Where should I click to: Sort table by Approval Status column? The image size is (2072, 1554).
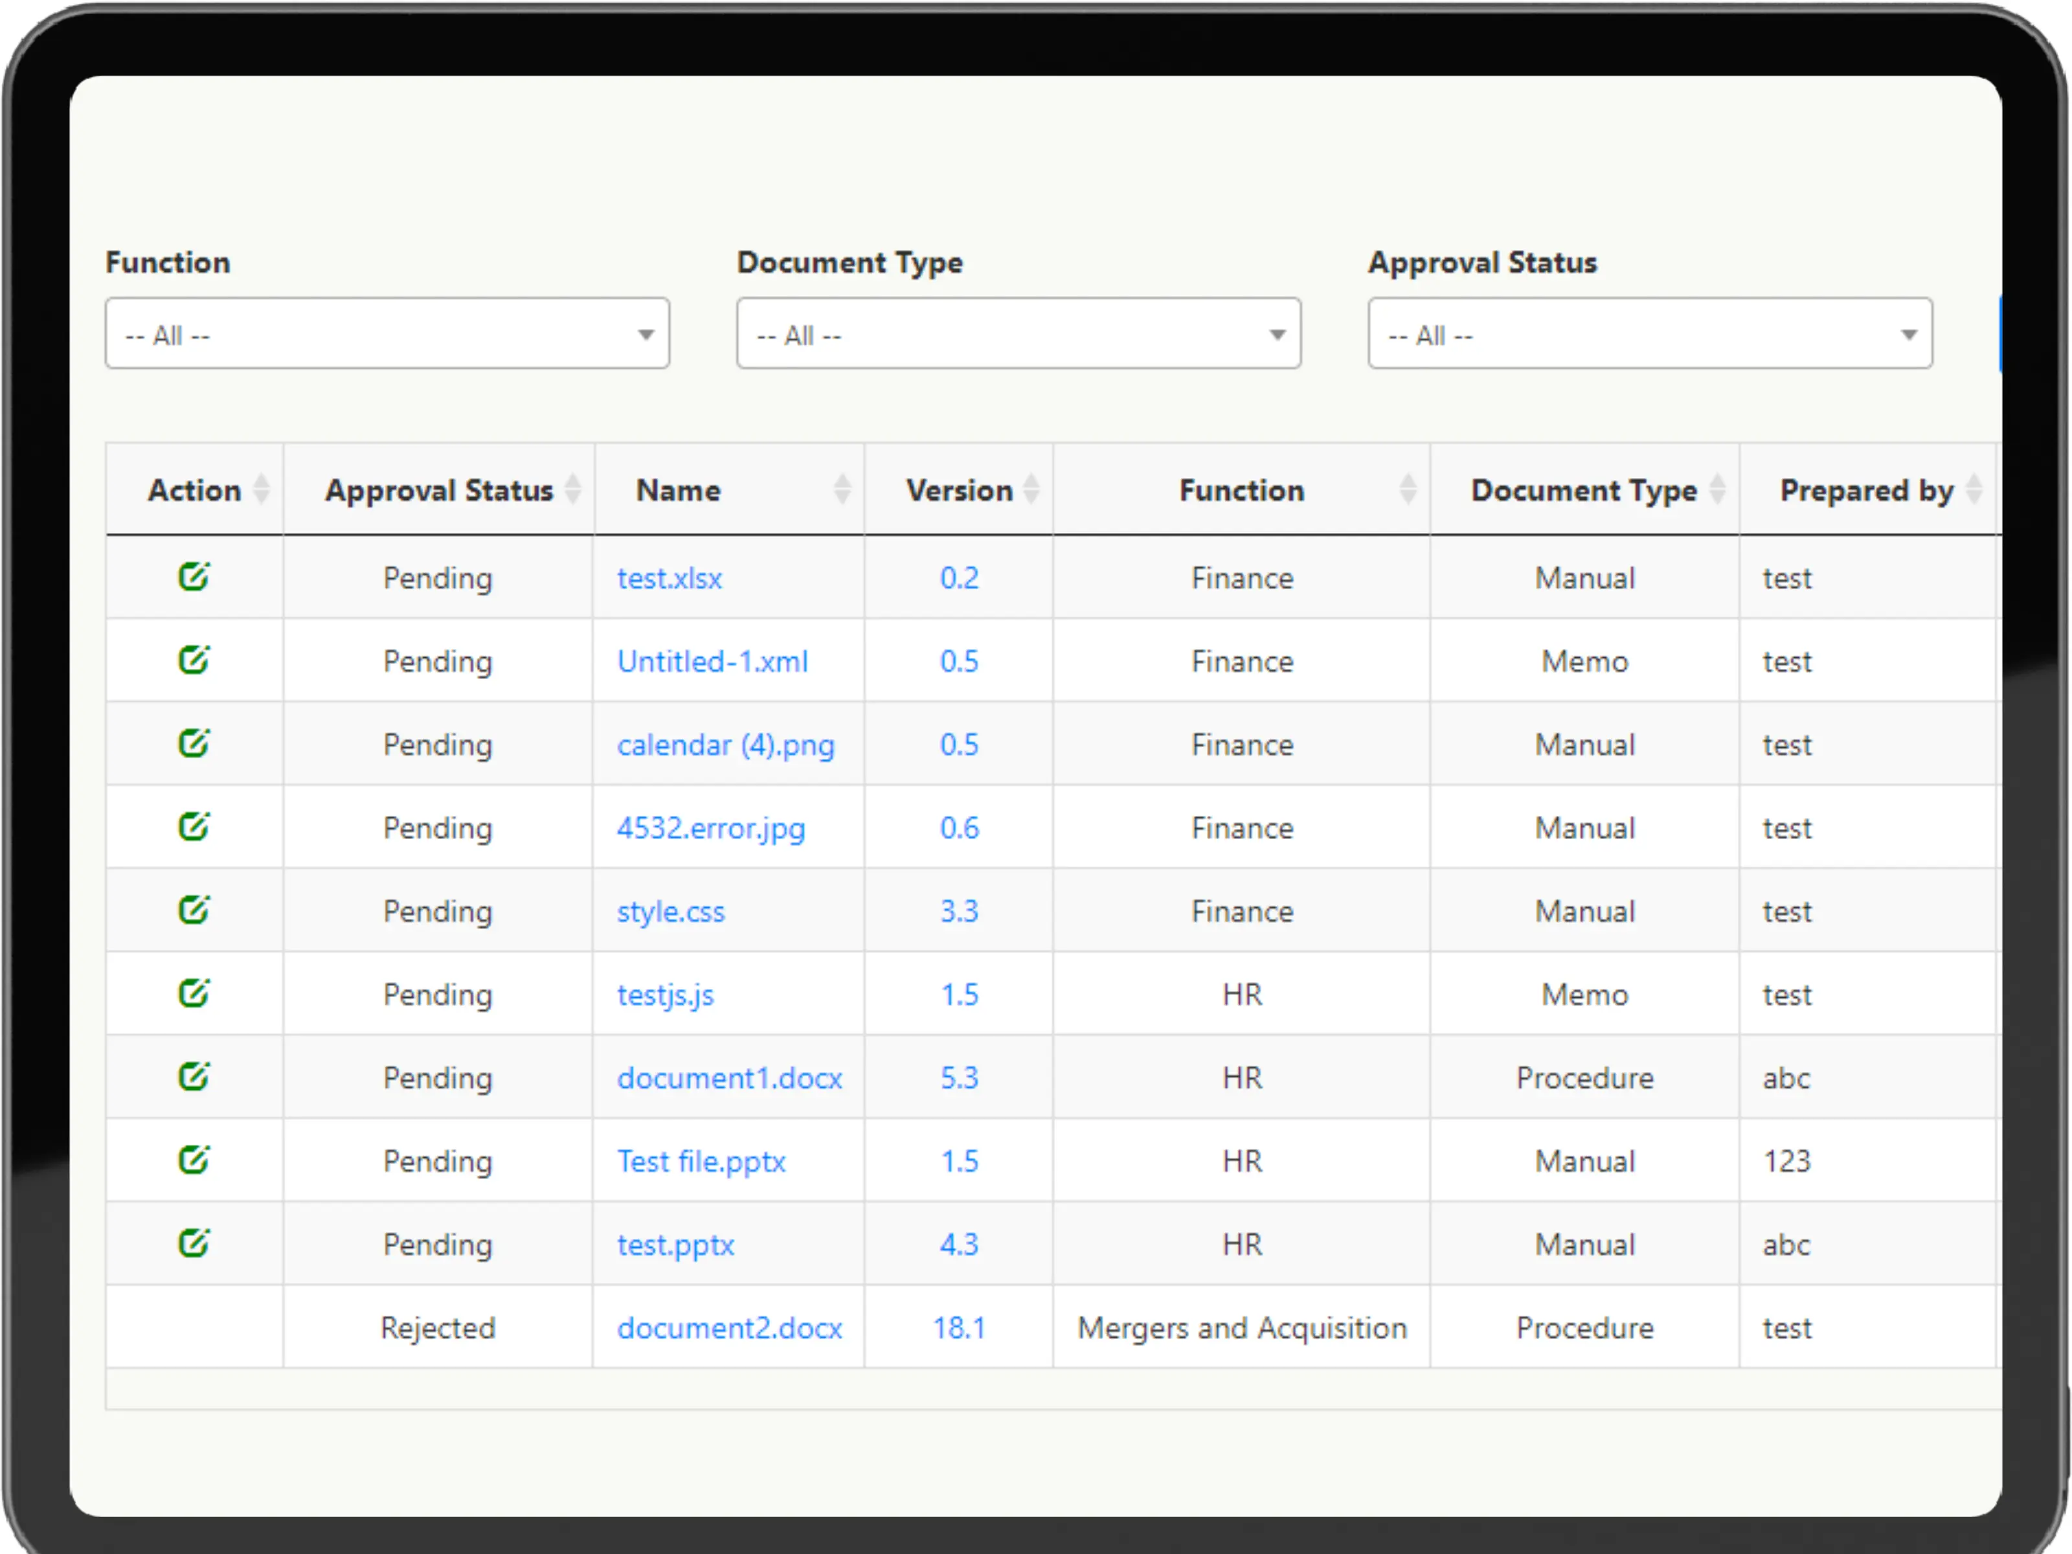(x=572, y=489)
